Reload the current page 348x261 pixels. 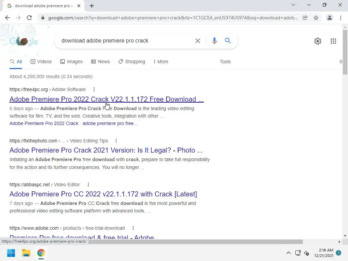tap(29, 18)
